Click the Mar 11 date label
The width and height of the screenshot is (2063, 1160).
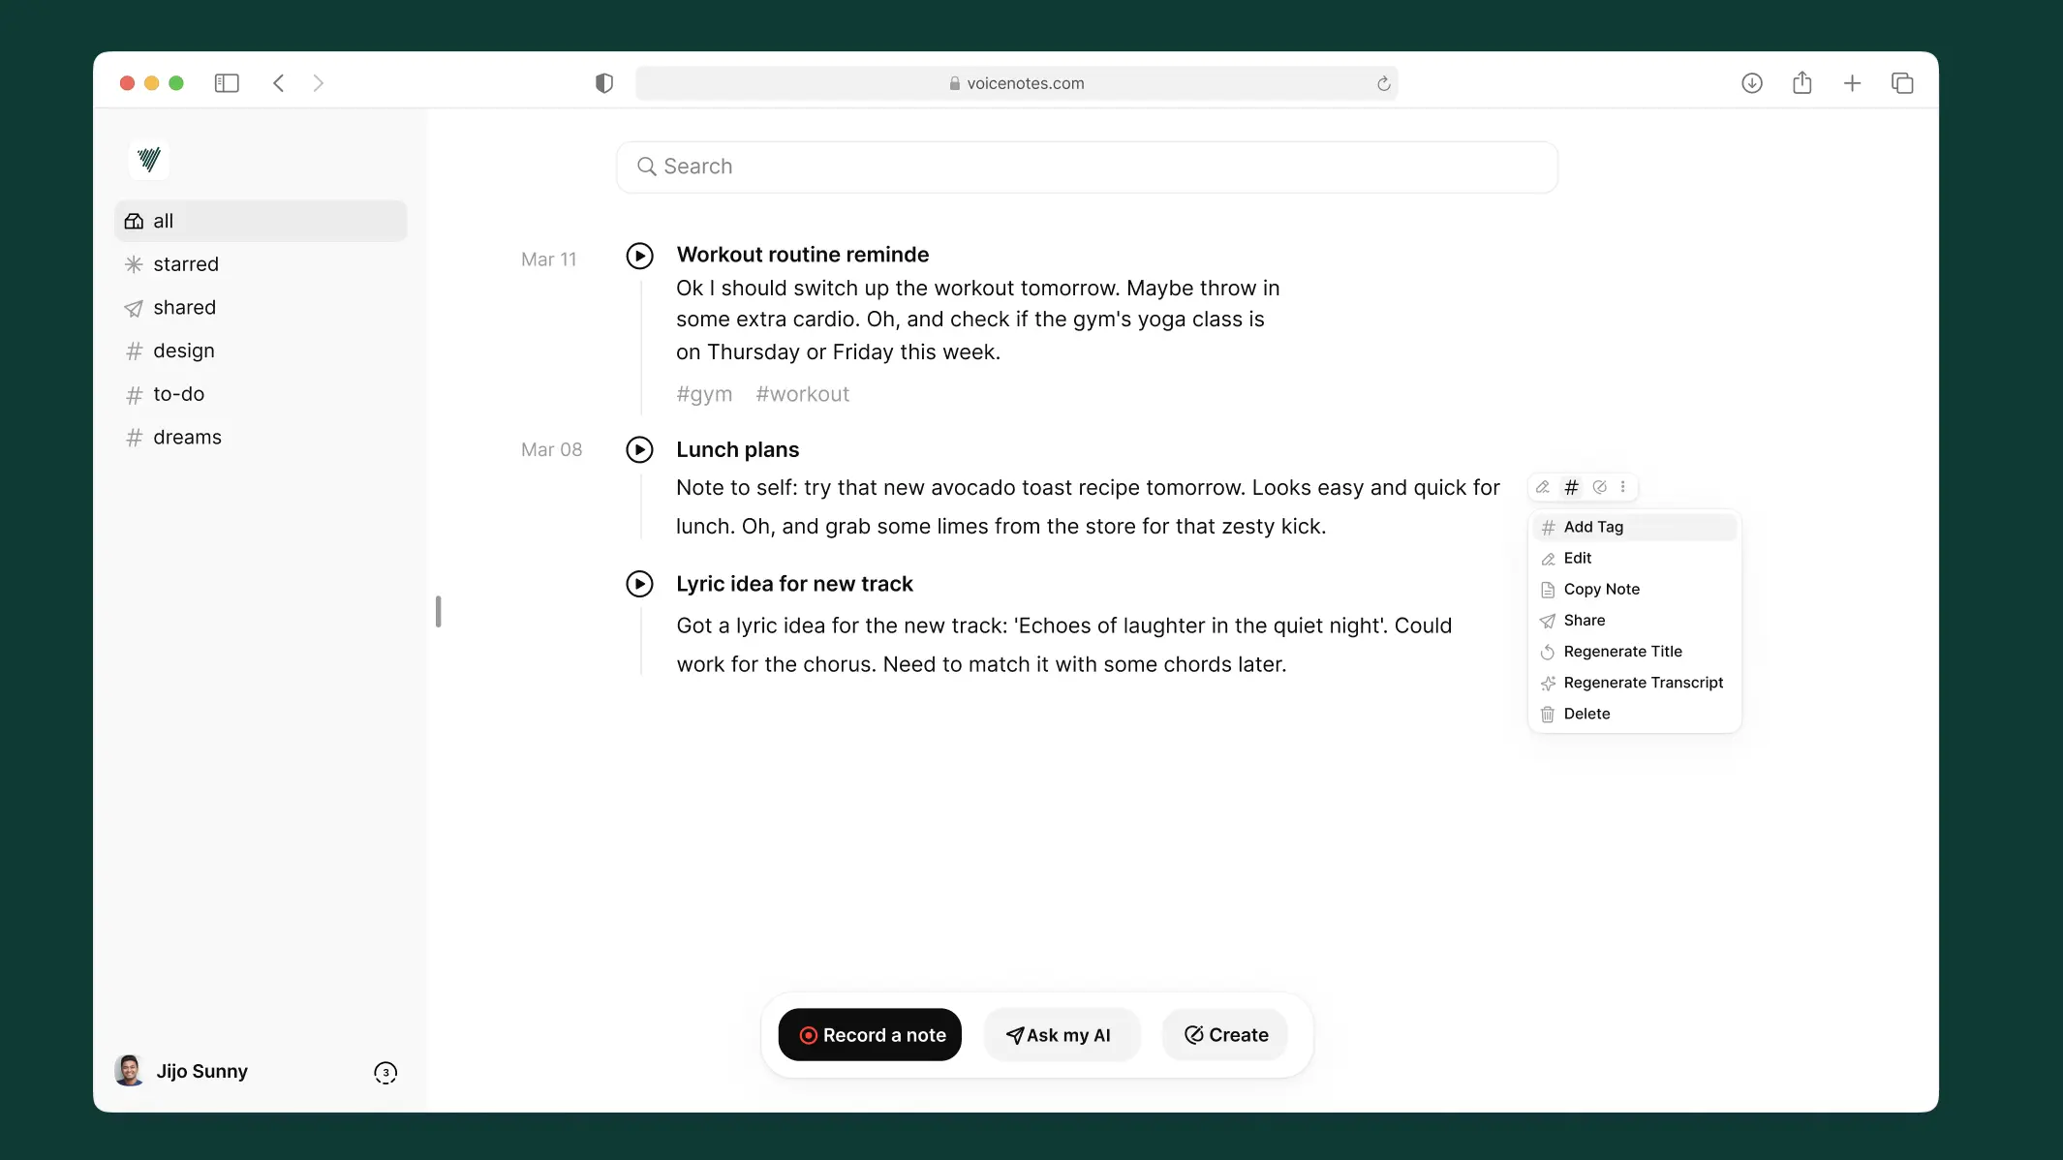click(549, 259)
